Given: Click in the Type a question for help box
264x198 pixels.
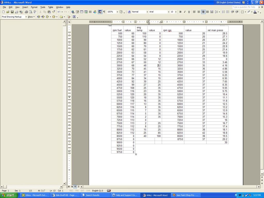Looking at the screenshot, I should pyautogui.click(x=244, y=7).
